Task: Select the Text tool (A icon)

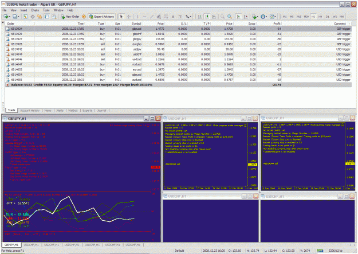Action: (173, 17)
